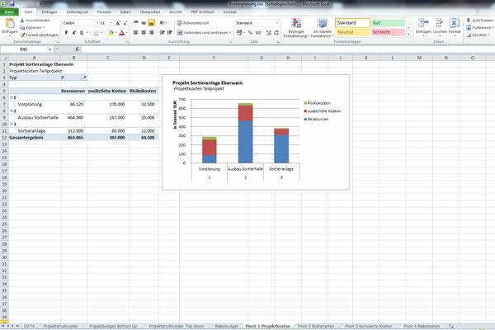The width and height of the screenshot is (495, 330).
Task: Collapse group 3 in pivot table
Action: (x=11, y=124)
